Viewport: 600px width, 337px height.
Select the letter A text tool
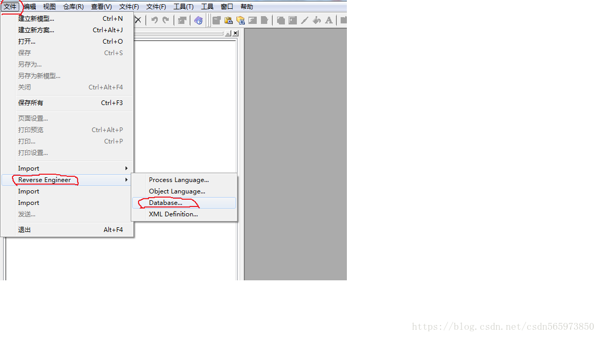pyautogui.click(x=329, y=20)
